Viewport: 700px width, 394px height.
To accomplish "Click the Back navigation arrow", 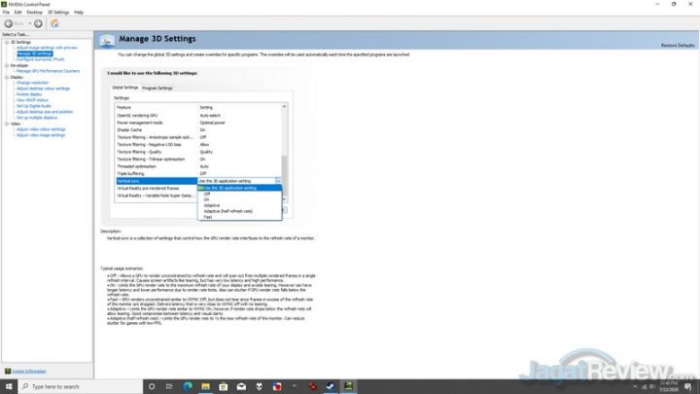I will [x=8, y=22].
